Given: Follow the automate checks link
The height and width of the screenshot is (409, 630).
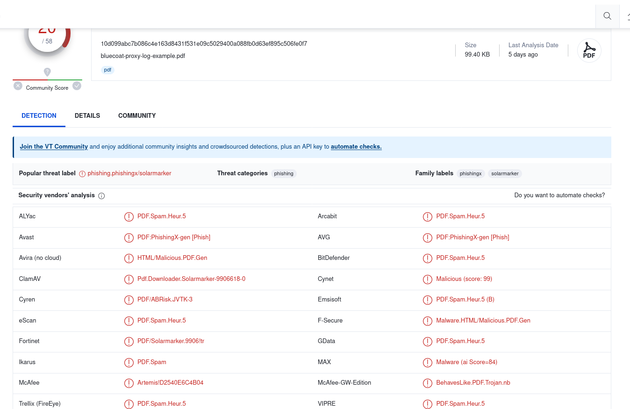Looking at the screenshot, I should (356, 147).
